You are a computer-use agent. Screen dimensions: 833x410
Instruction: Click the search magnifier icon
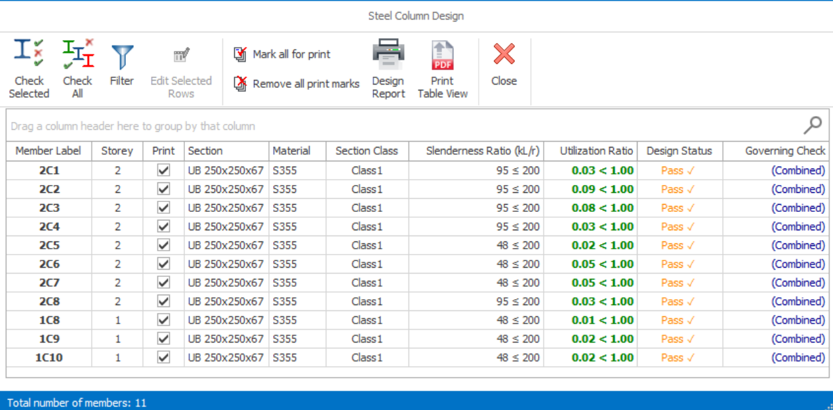point(813,125)
